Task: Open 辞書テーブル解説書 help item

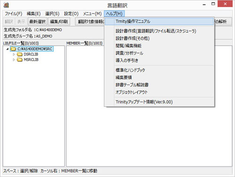Action: (x=159, y=85)
